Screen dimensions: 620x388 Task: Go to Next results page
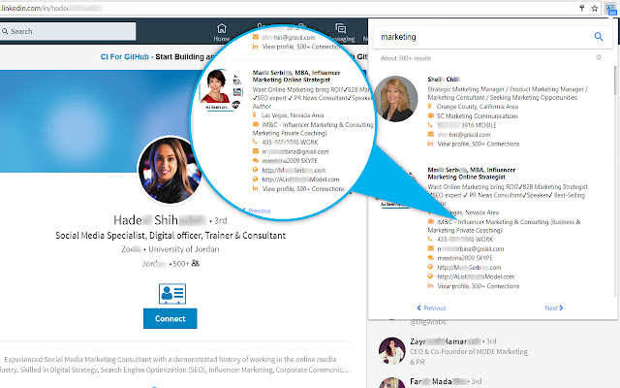(x=554, y=308)
